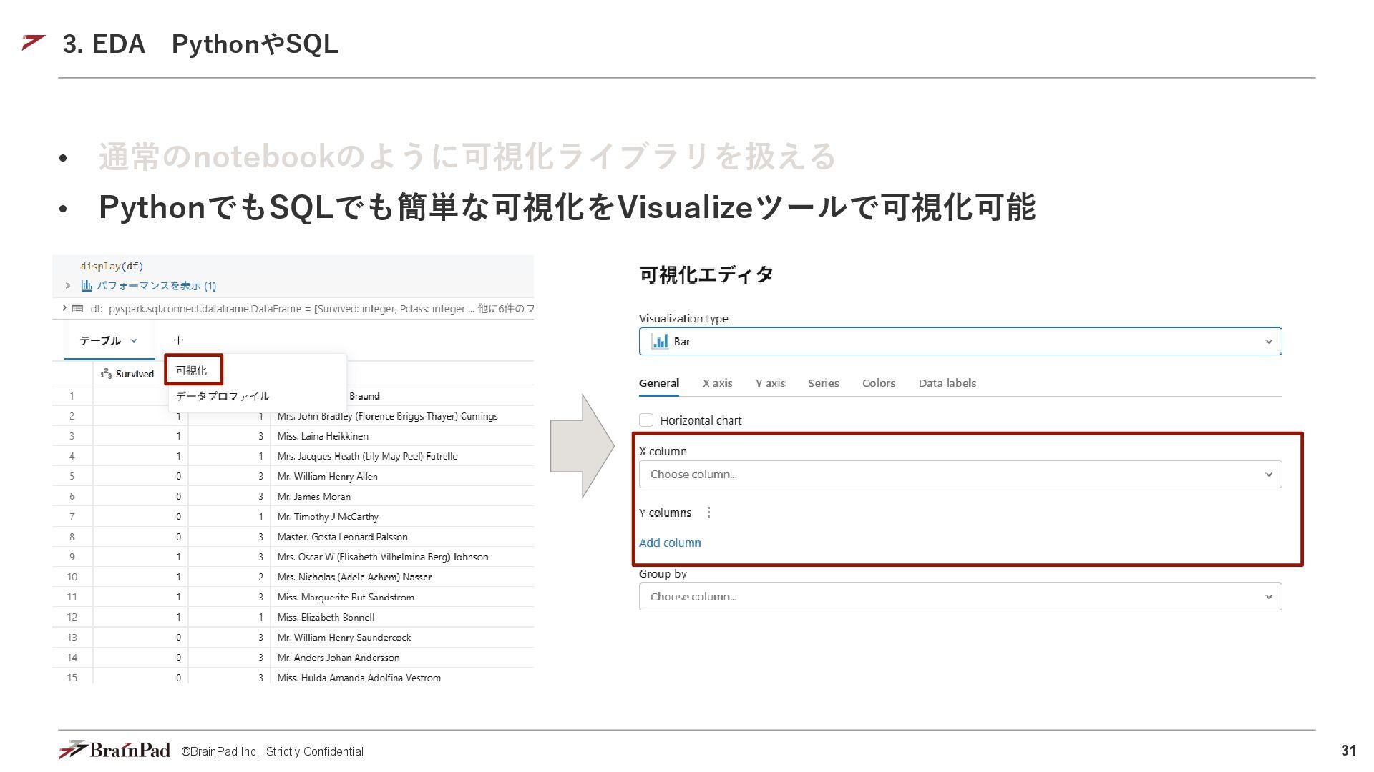
Task: Enable the Horizontal chart checkbox
Action: 646,420
